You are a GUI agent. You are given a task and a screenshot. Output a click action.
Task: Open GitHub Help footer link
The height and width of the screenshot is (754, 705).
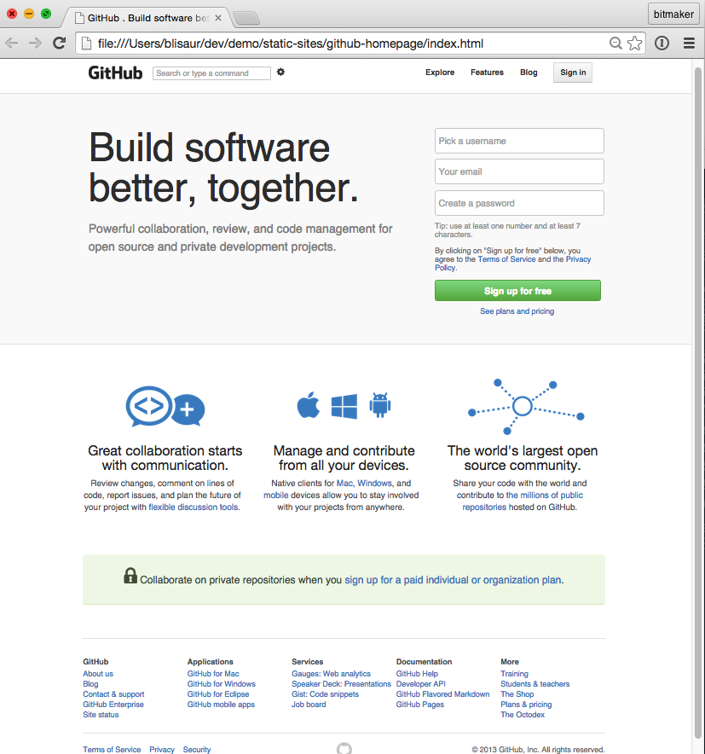point(417,674)
